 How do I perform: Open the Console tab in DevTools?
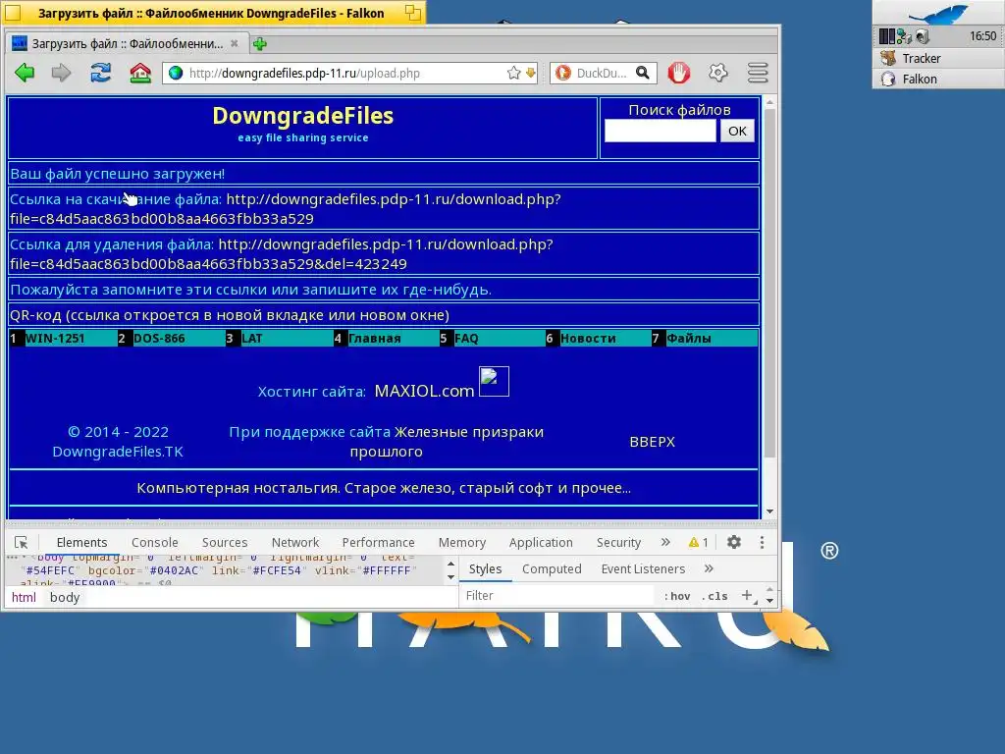pyautogui.click(x=154, y=542)
